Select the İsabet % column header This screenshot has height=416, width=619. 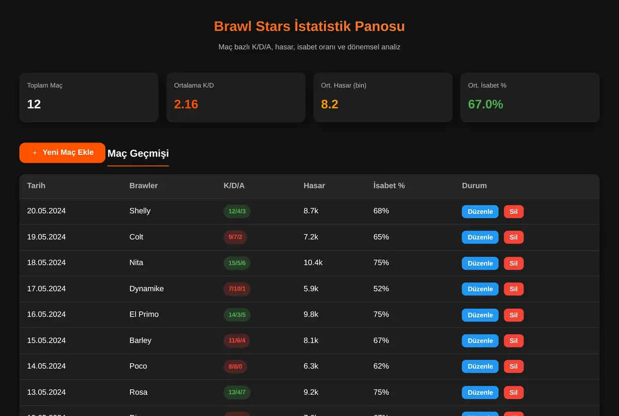click(x=389, y=186)
